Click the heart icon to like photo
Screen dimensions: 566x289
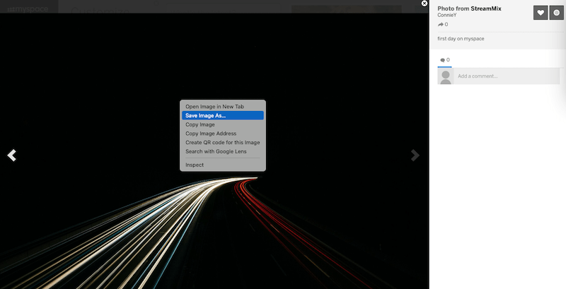541,13
